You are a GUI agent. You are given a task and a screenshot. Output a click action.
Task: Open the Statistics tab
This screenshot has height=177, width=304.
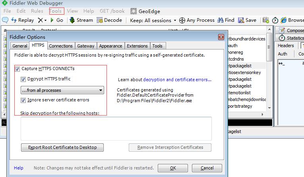pos(290,38)
